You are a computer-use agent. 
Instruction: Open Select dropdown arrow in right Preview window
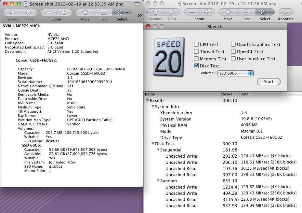(270, 12)
